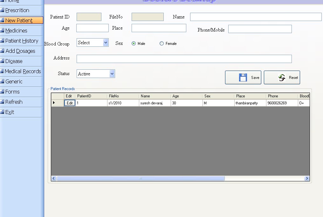Click the Prescription sidebar icon

click(x=3, y=10)
